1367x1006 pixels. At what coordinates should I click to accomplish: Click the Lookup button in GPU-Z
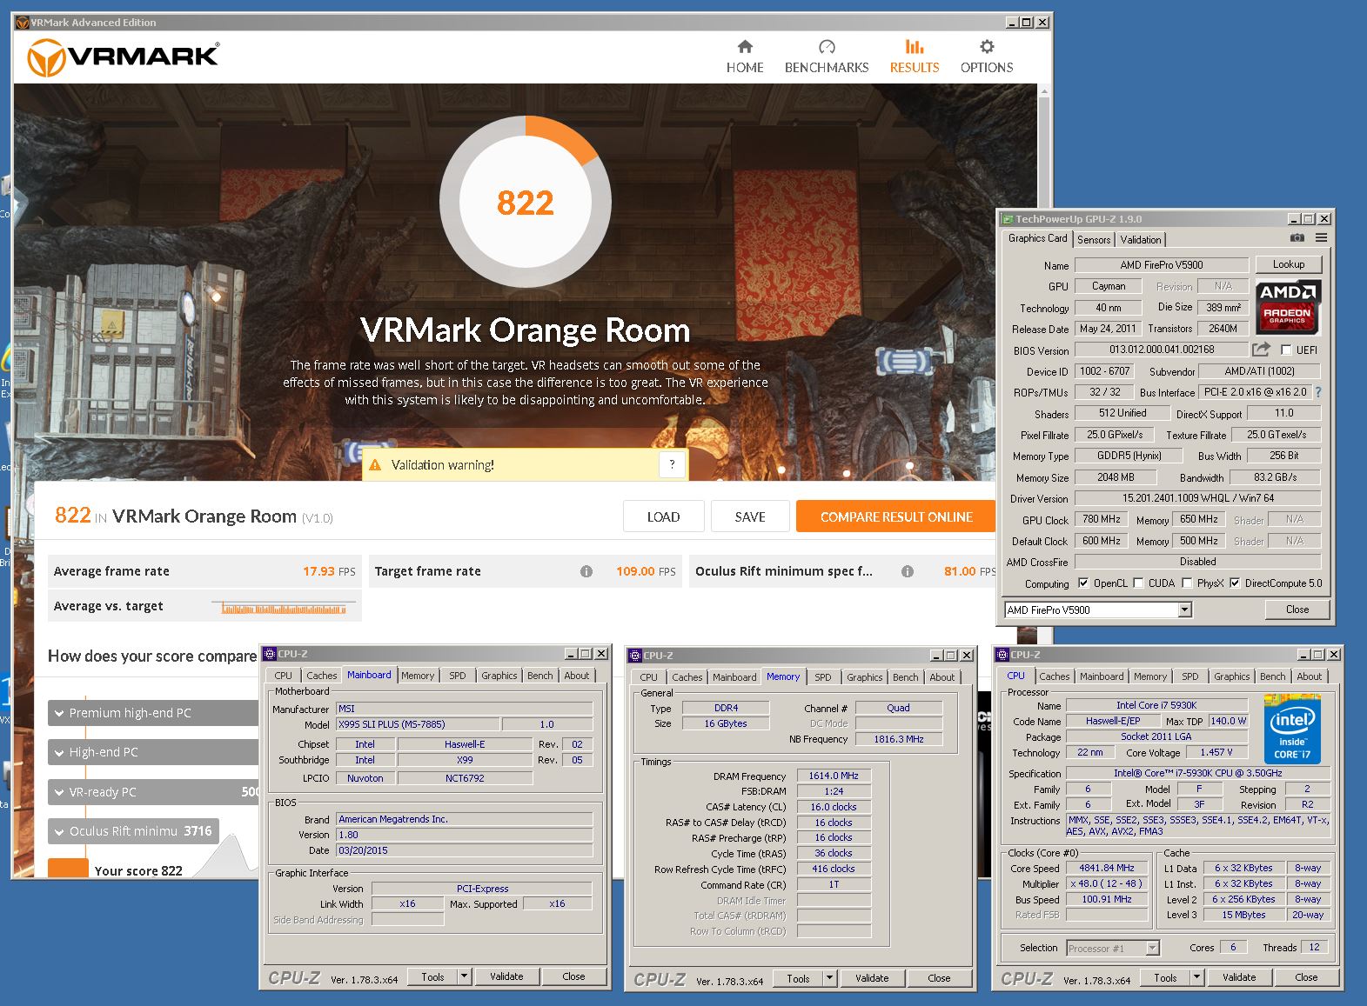(1289, 264)
